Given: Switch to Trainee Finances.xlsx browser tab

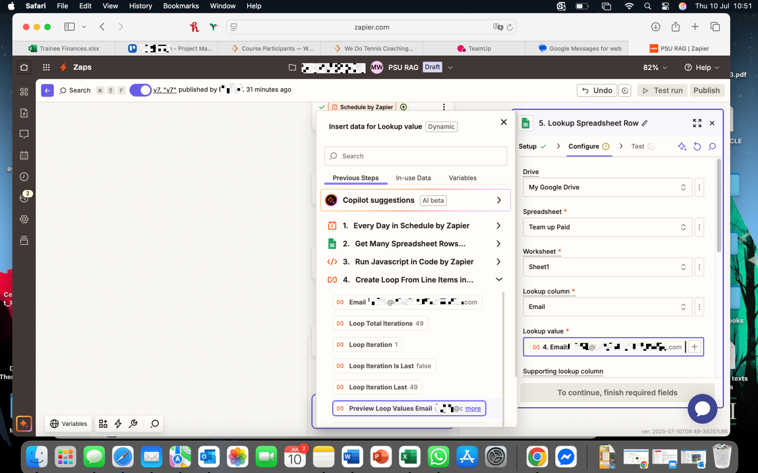Looking at the screenshot, I should tap(64, 49).
